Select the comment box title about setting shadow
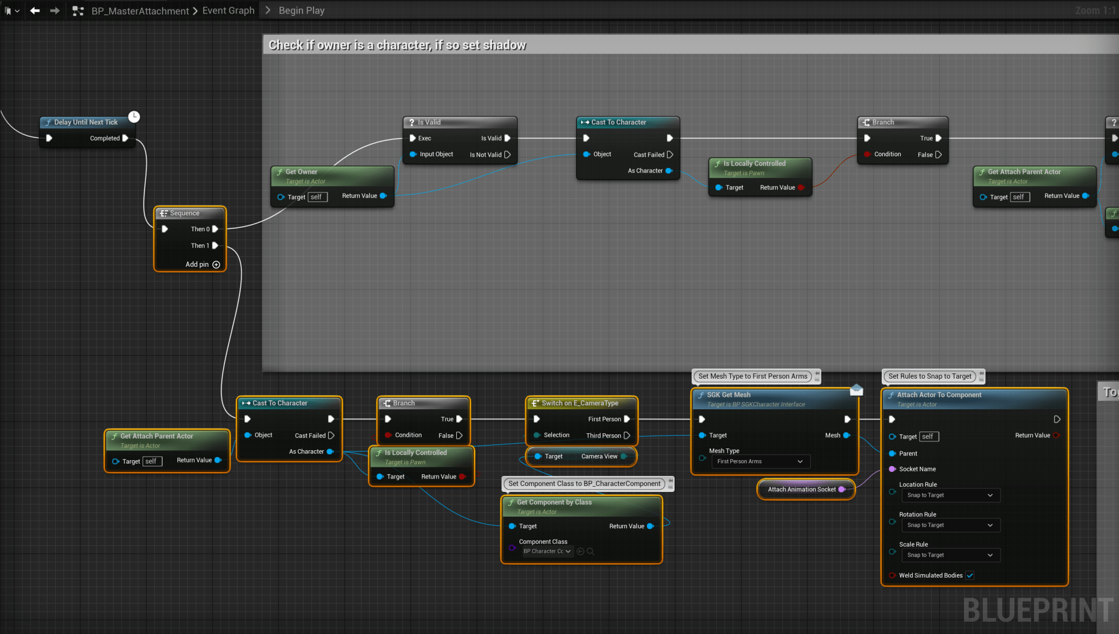1119x634 pixels. (397, 45)
